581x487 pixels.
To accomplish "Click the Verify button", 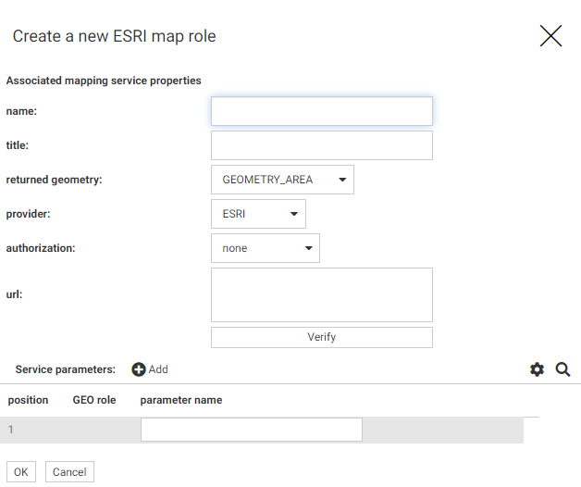I will coord(321,337).
